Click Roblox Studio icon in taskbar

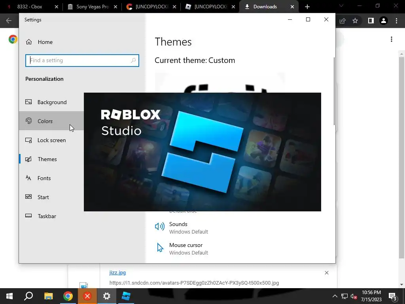pyautogui.click(x=126, y=296)
